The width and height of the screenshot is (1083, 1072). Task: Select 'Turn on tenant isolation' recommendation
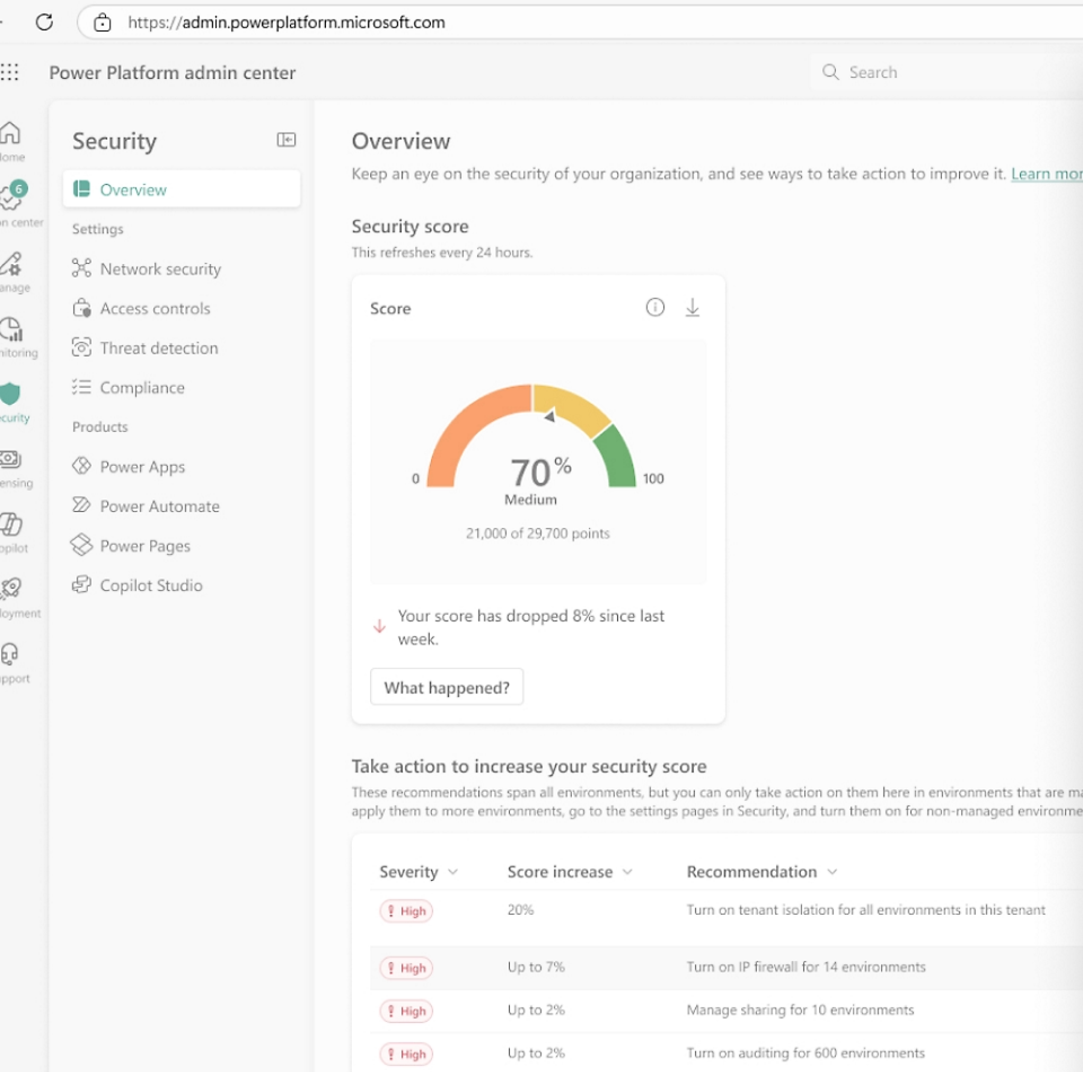pos(865,910)
